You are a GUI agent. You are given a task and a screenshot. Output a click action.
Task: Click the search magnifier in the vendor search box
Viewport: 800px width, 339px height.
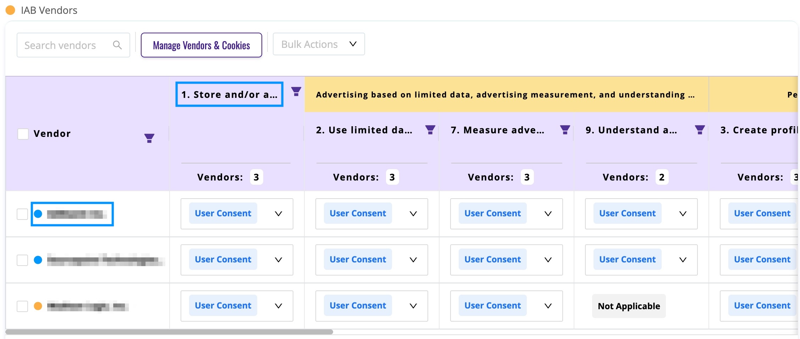[x=117, y=45]
